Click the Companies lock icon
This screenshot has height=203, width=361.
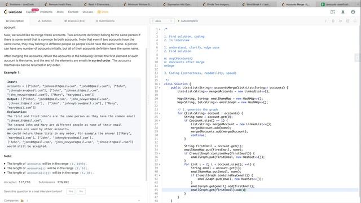[23, 201]
